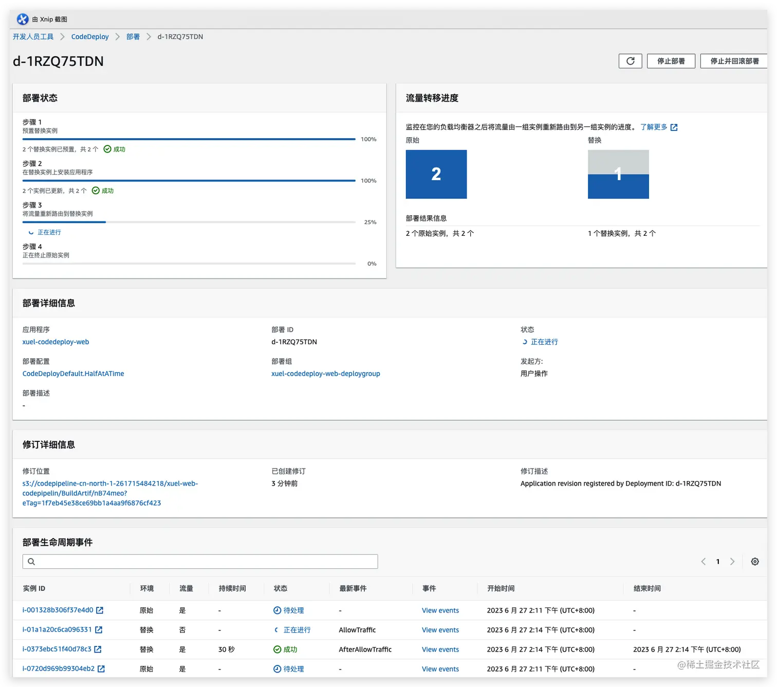Sort by 状态 column header
This screenshot has width=777, height=687.
click(281, 589)
